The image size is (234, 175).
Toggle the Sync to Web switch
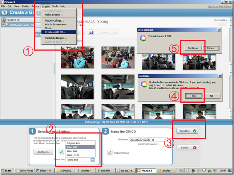click(x=222, y=24)
